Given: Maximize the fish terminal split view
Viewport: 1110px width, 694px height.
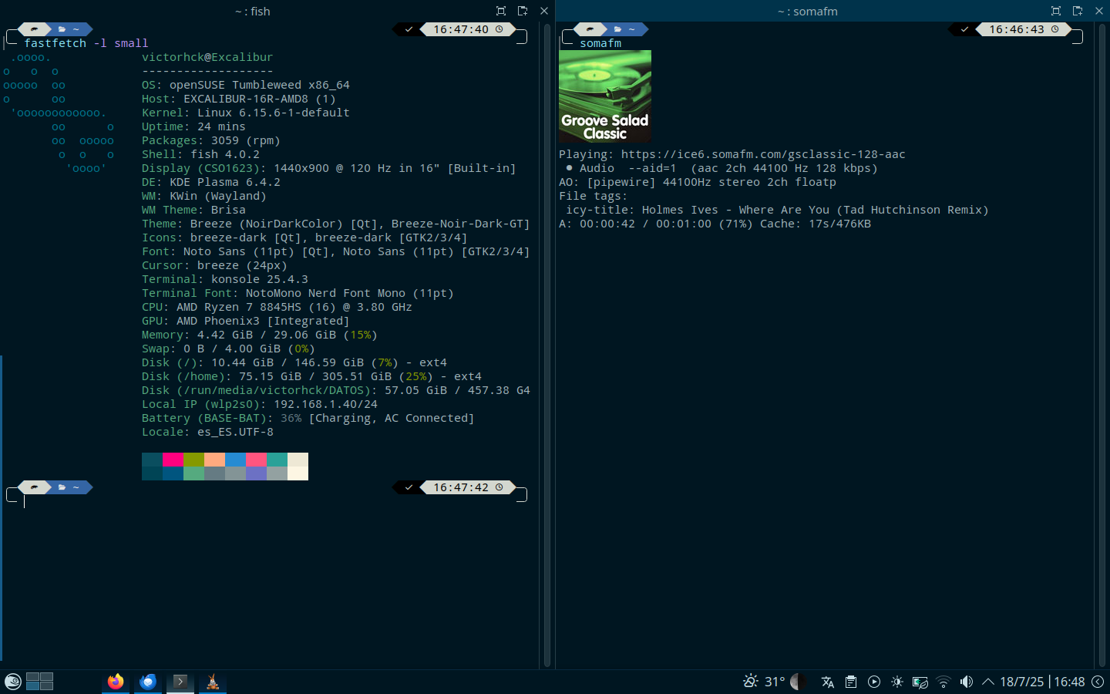Looking at the screenshot, I should [x=501, y=11].
